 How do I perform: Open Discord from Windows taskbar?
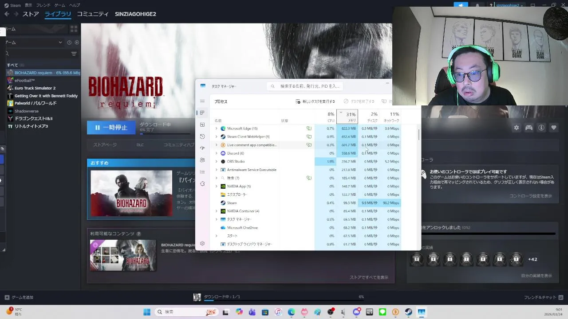tap(356, 312)
